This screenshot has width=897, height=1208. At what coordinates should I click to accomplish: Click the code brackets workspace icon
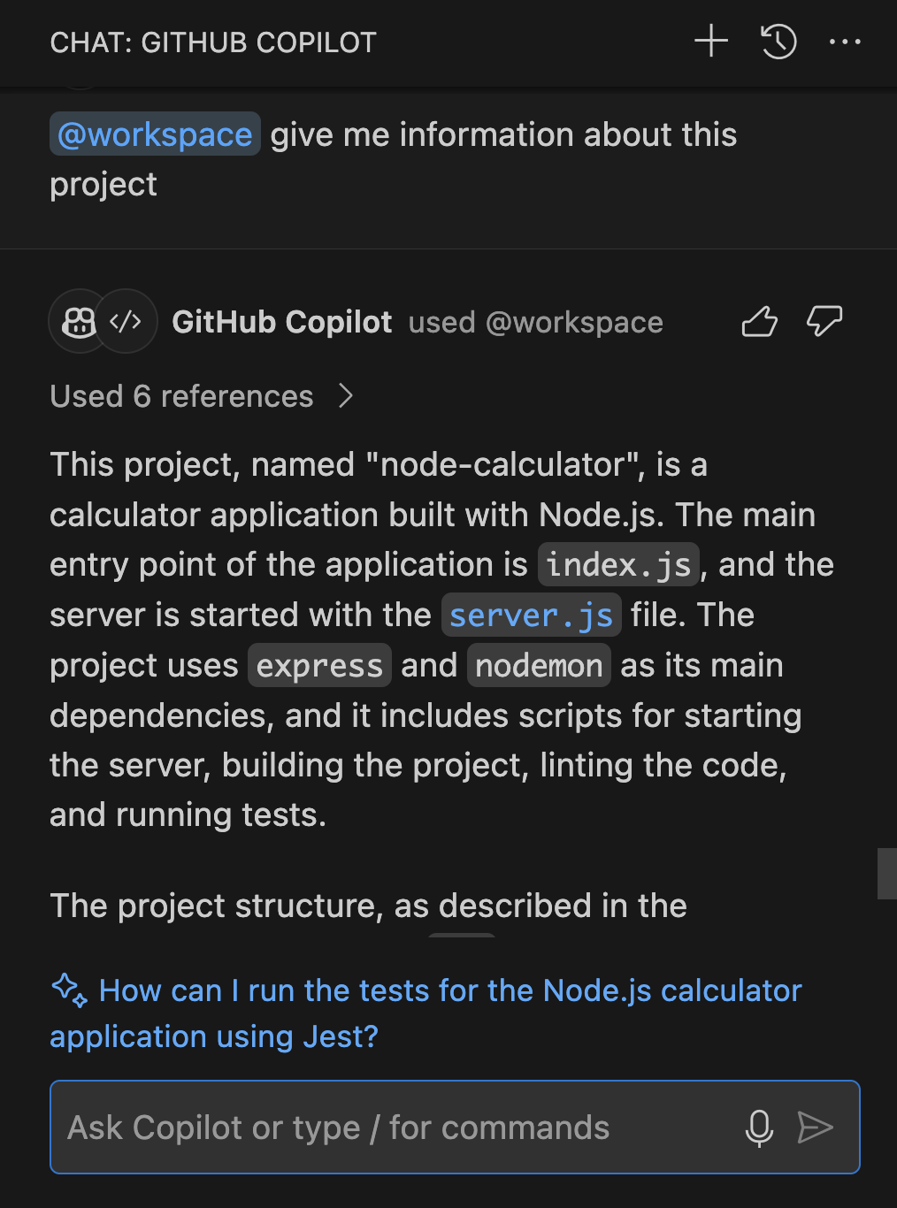pyautogui.click(x=126, y=322)
